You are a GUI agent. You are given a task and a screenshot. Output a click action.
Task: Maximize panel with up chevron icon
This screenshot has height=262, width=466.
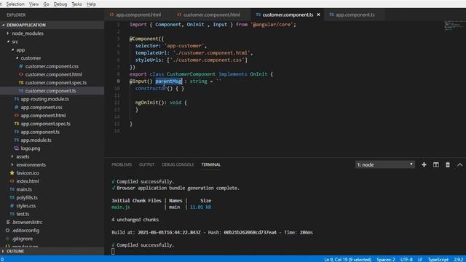coord(459,164)
